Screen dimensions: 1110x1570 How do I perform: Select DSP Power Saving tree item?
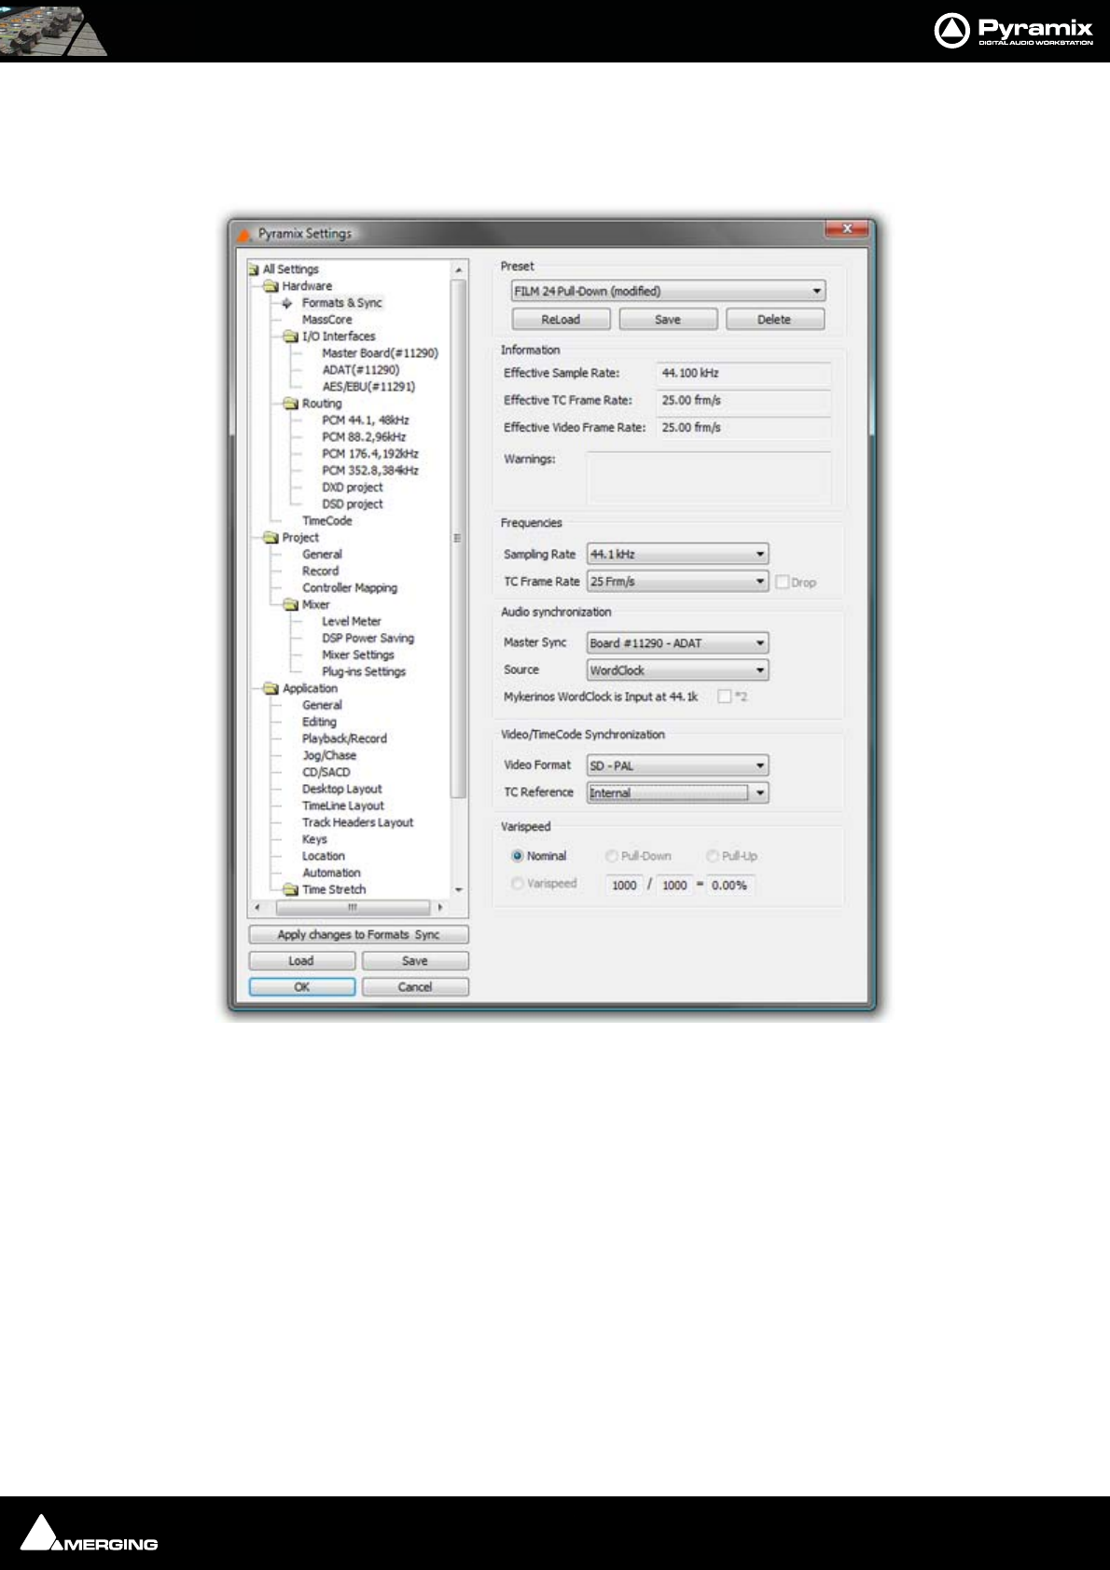pyautogui.click(x=368, y=639)
